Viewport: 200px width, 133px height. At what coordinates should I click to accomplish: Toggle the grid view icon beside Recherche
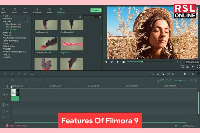point(80,17)
